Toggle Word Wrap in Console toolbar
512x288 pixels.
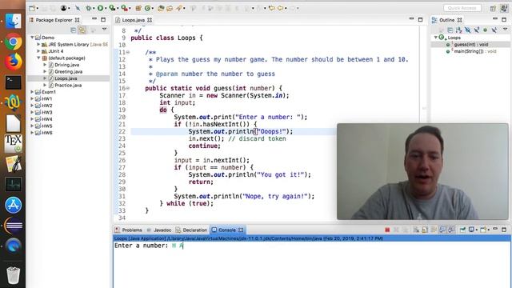(x=434, y=230)
